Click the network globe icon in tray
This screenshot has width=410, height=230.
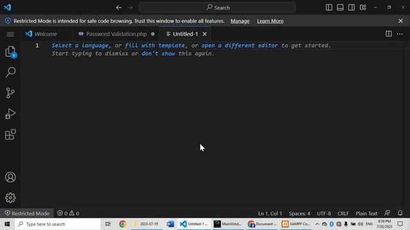click(339, 224)
